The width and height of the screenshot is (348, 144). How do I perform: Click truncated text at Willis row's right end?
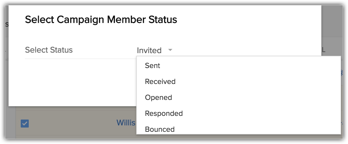(342, 123)
